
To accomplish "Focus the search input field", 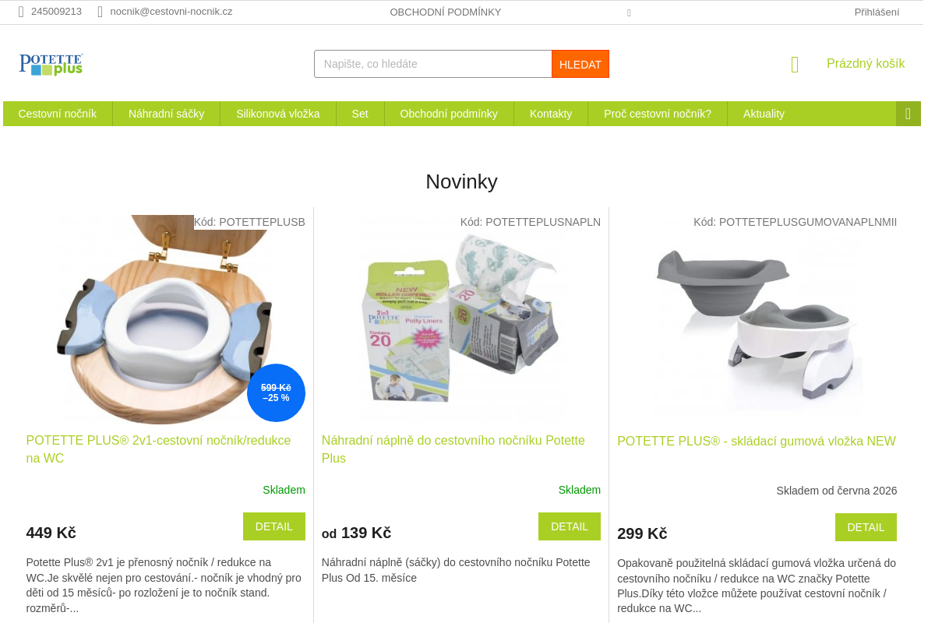I will [433, 64].
